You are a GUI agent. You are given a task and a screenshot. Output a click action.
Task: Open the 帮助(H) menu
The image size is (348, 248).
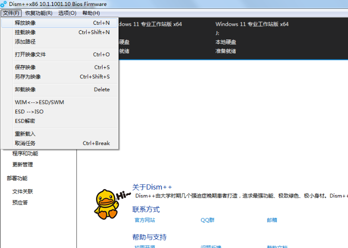point(91,13)
